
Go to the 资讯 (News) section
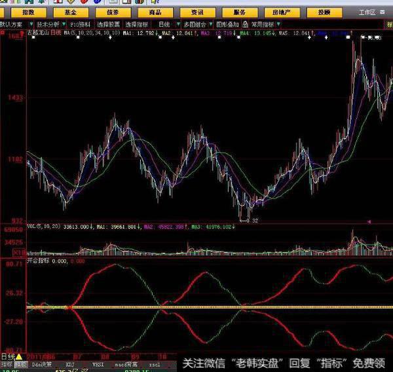pyautogui.click(x=197, y=12)
